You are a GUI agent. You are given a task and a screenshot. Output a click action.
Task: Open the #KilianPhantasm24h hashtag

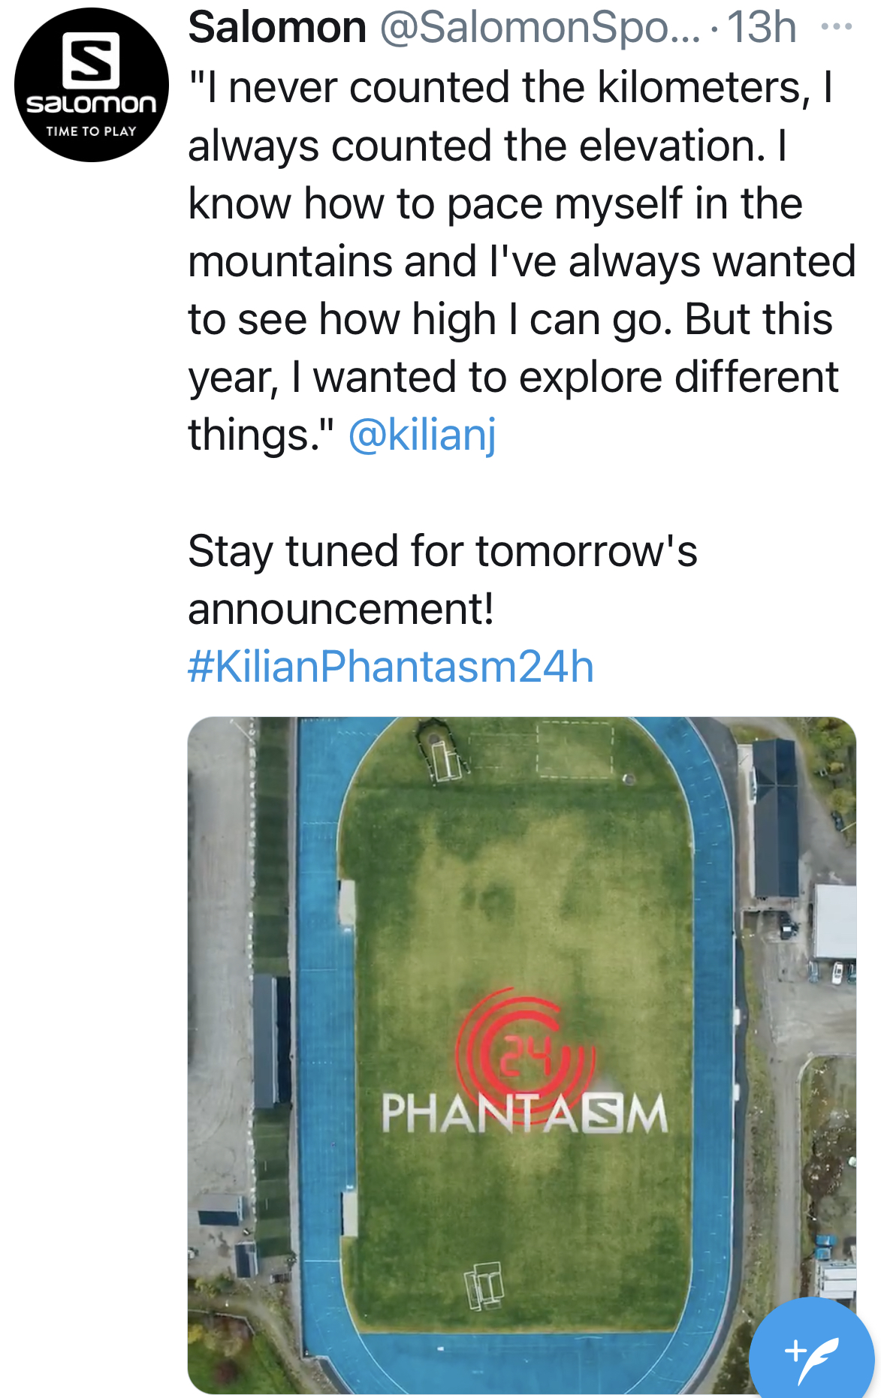point(391,667)
